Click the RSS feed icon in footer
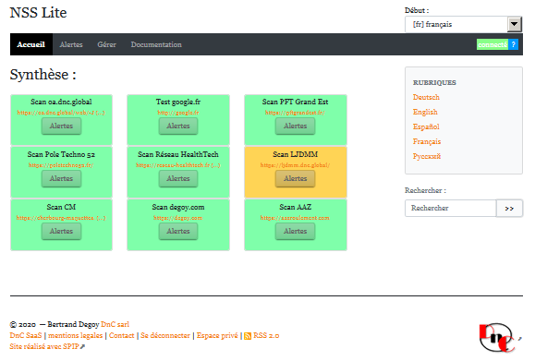Image resolution: width=535 pixels, height=361 pixels. 248,336
